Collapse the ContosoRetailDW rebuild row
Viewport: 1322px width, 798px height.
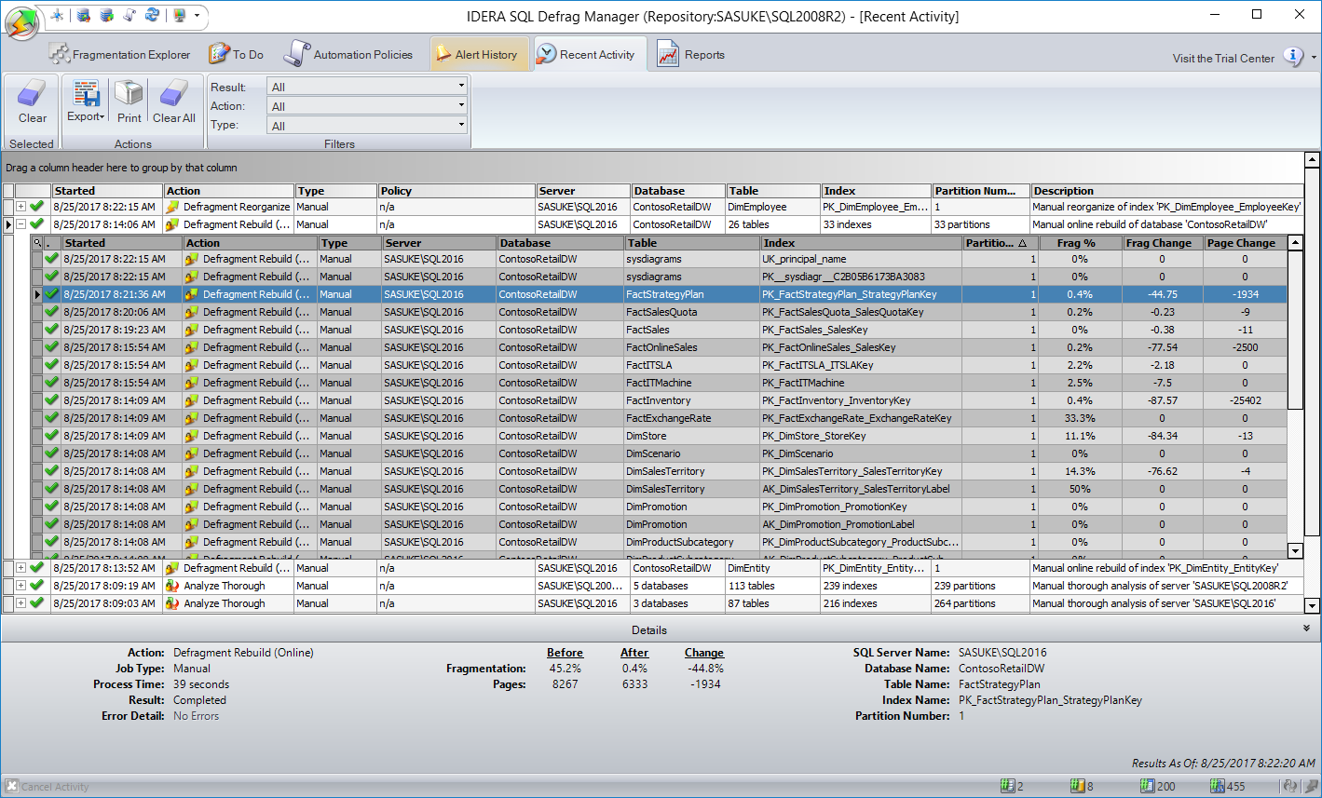pyautogui.click(x=21, y=224)
